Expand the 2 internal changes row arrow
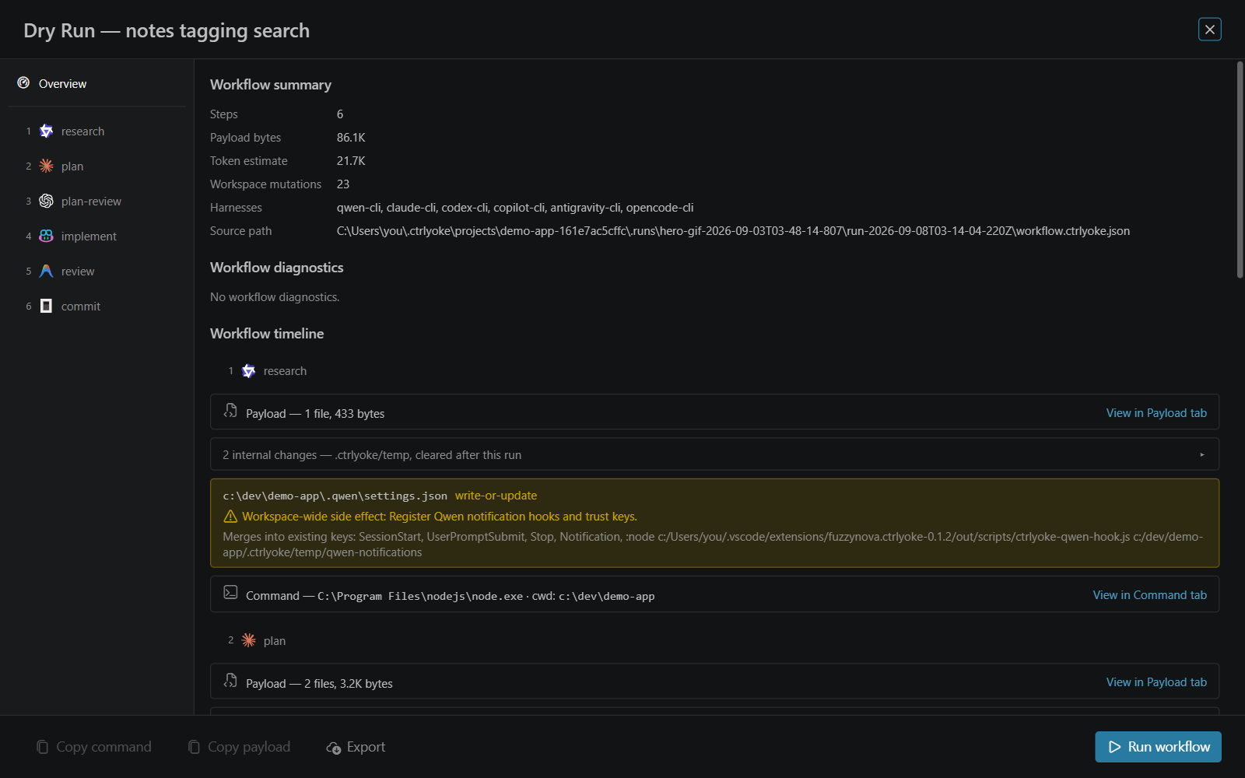Image resolution: width=1245 pixels, height=778 pixels. (x=1202, y=455)
